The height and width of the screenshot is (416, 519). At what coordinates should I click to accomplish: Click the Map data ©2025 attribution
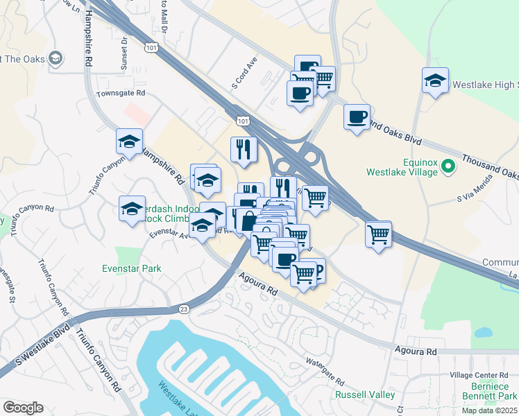click(x=490, y=410)
